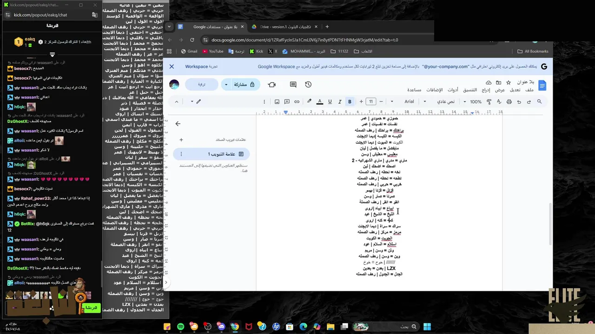The height and width of the screenshot is (334, 595).
Task: Open the YouTube bookmark
Action: pos(212,51)
